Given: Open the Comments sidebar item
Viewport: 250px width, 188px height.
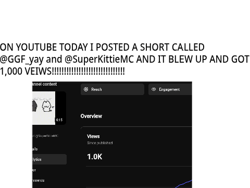Looking at the screenshot, I should coord(38,180).
